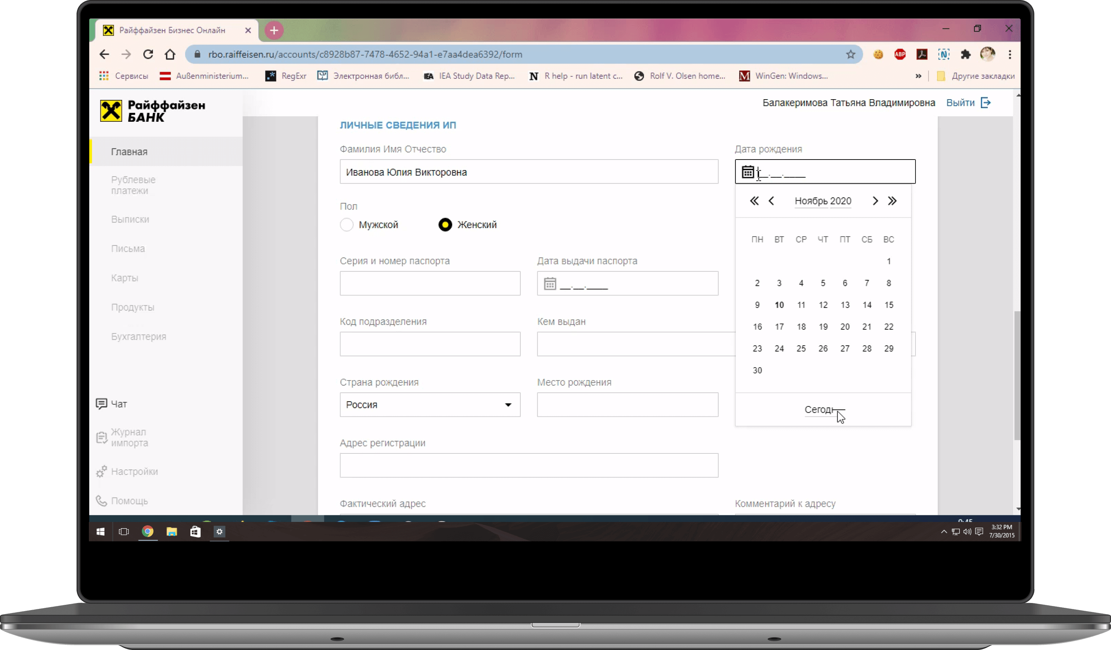Screen dimensions: 1111x650
Task: Open Письма in the sidebar
Action: [128, 248]
